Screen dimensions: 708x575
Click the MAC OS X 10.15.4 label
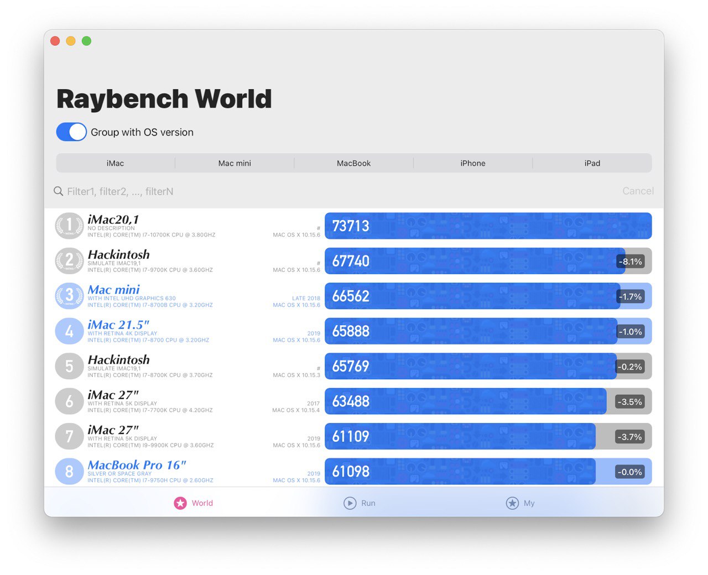(x=296, y=410)
